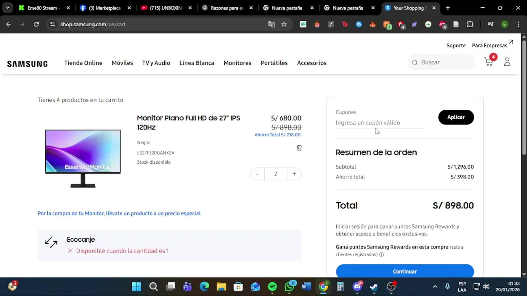Open Steam from the taskbar
527x296 pixels.
[374, 287]
